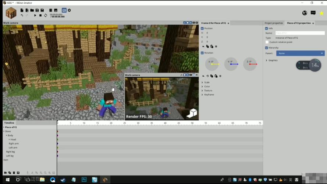Select Piece of F2 in timeline
Viewport: 327px width, 184px height.
pyautogui.click(x=11, y=127)
